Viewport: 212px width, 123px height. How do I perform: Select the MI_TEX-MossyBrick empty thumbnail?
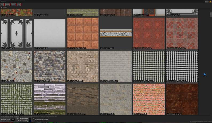(50, 13)
